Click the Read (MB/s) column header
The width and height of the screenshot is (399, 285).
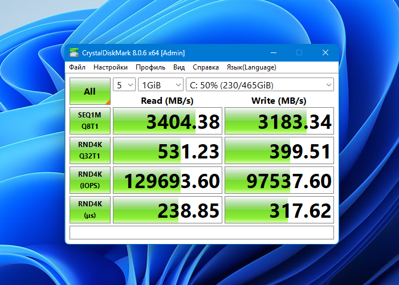[x=167, y=100]
